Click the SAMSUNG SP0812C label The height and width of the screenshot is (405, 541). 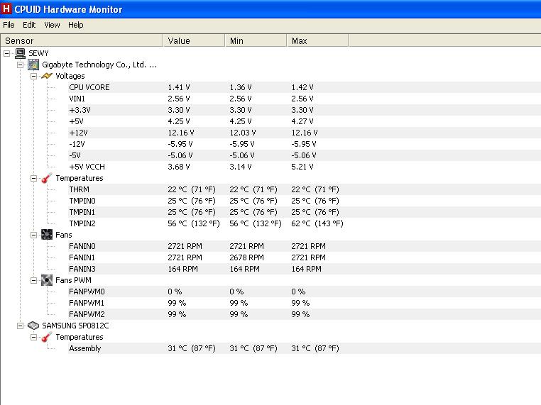point(75,326)
